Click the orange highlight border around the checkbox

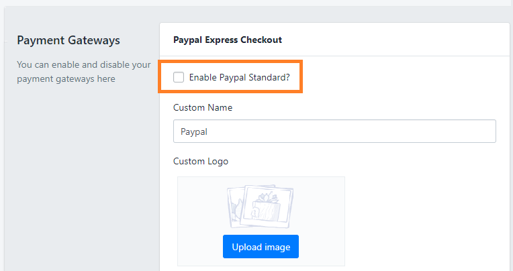(301, 77)
